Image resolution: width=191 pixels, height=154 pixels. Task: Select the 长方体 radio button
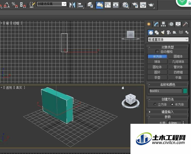(x=172, y=104)
